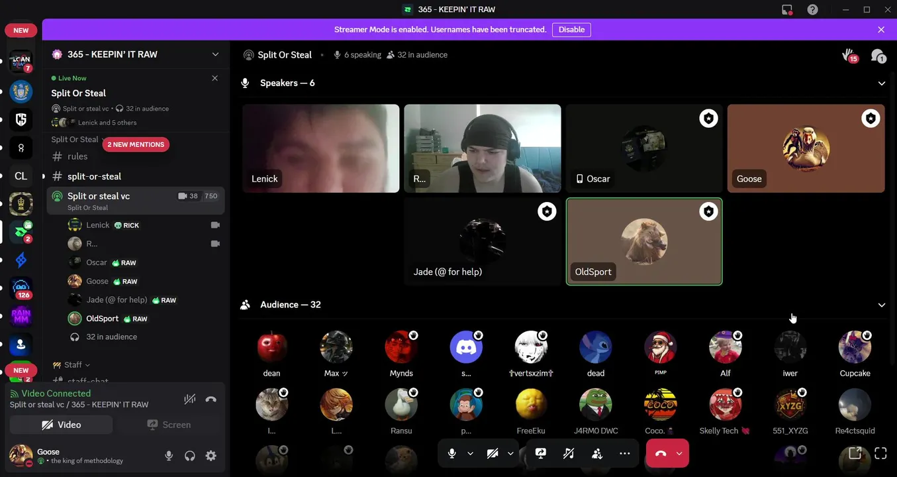The height and width of the screenshot is (477, 897).
Task: Open camera options dropdown arrow
Action: pos(510,454)
